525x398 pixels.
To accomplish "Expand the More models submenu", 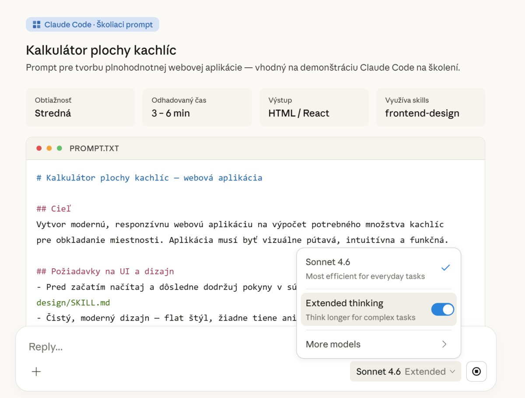I will [x=333, y=344].
